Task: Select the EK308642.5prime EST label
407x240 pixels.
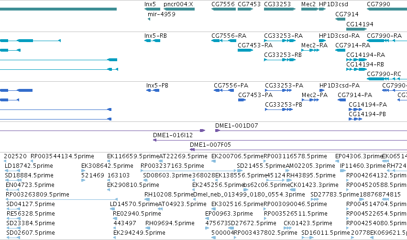Action: [x=107, y=166]
